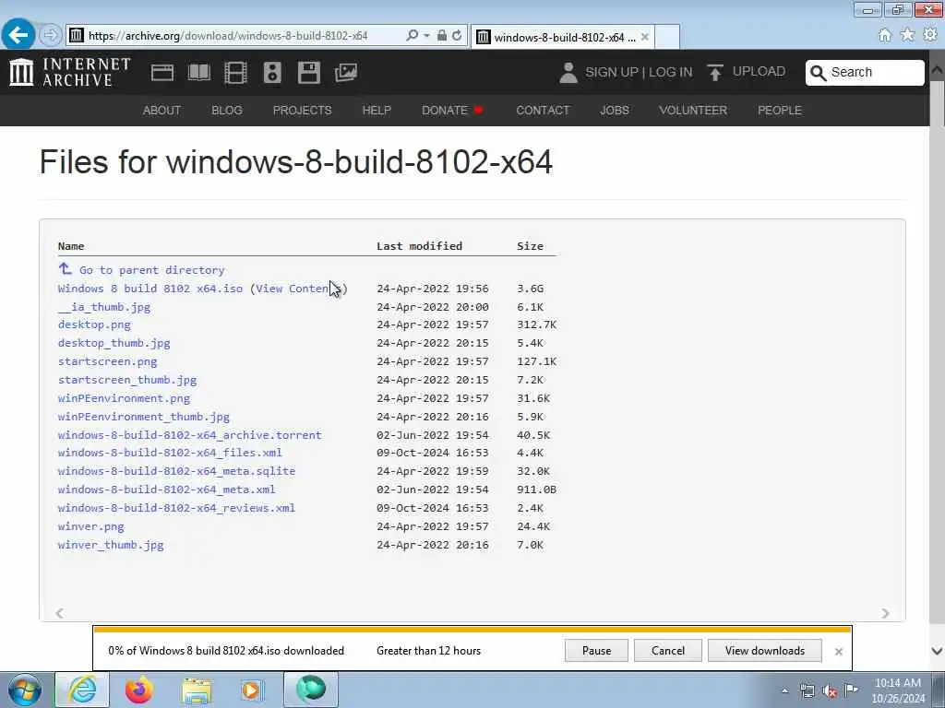Click the archive.org URL in the address field
Screen dimensions: 945x708
pos(228,36)
